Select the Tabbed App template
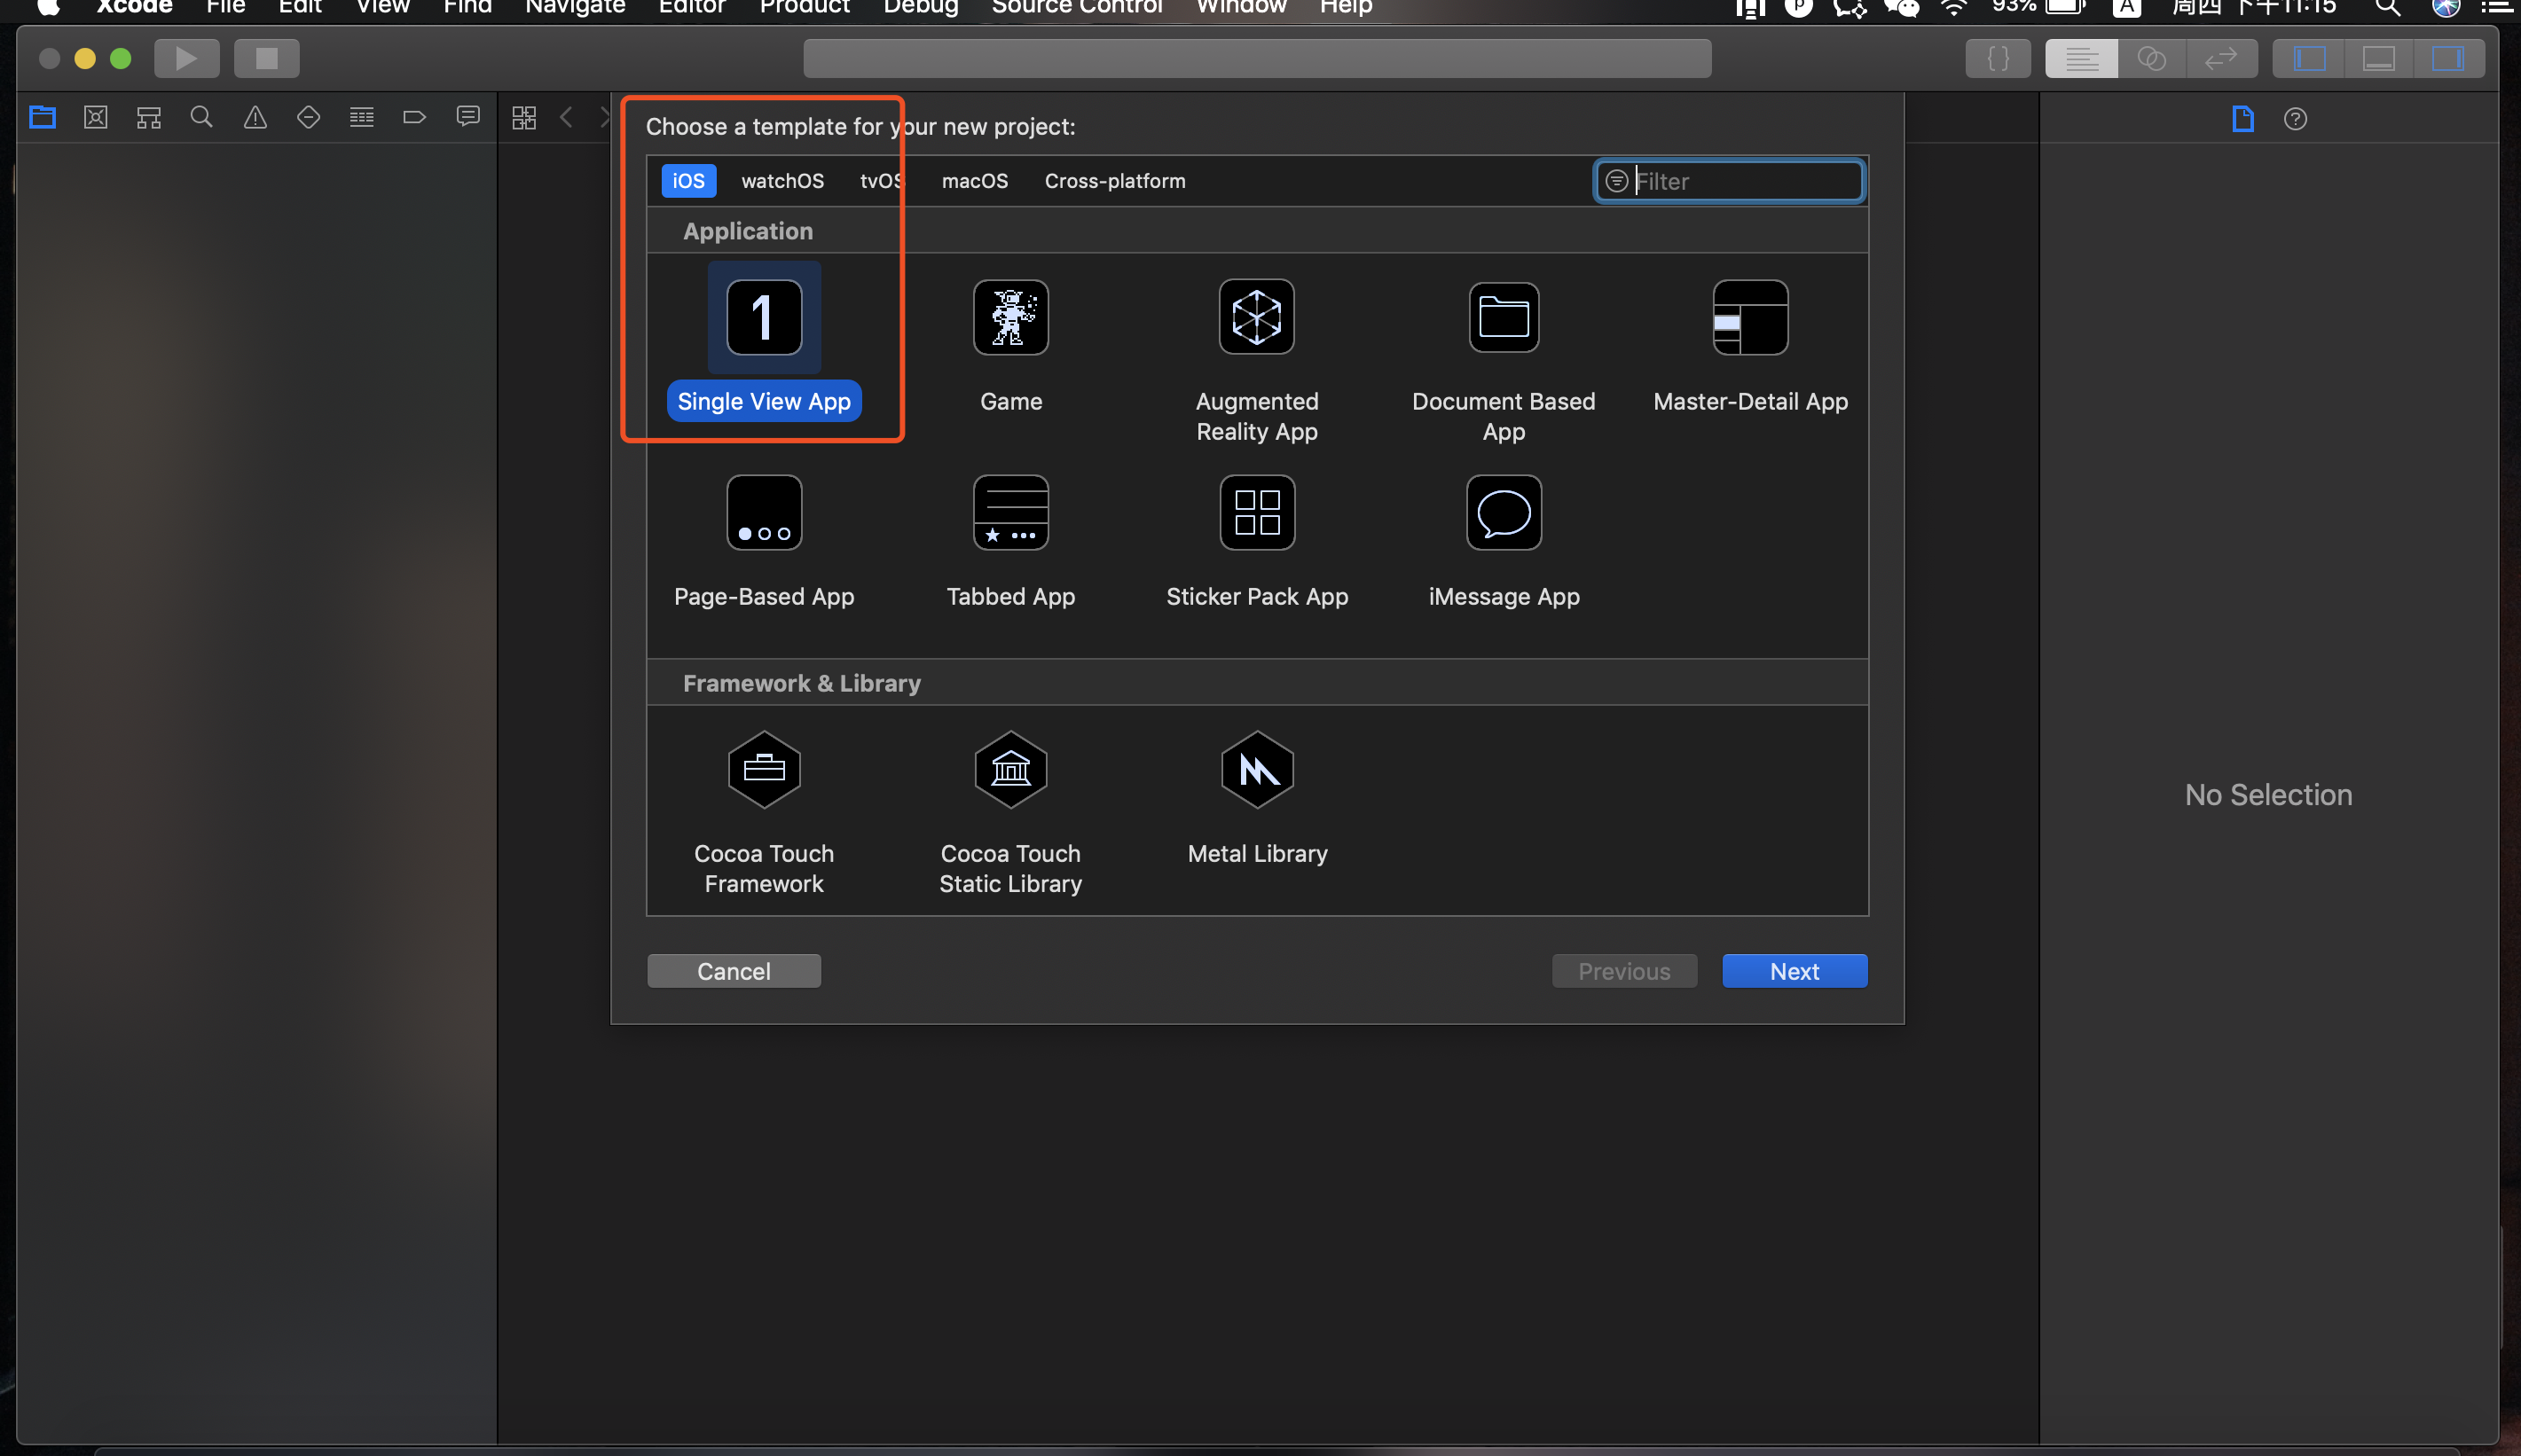The width and height of the screenshot is (2521, 1456). [1010, 541]
